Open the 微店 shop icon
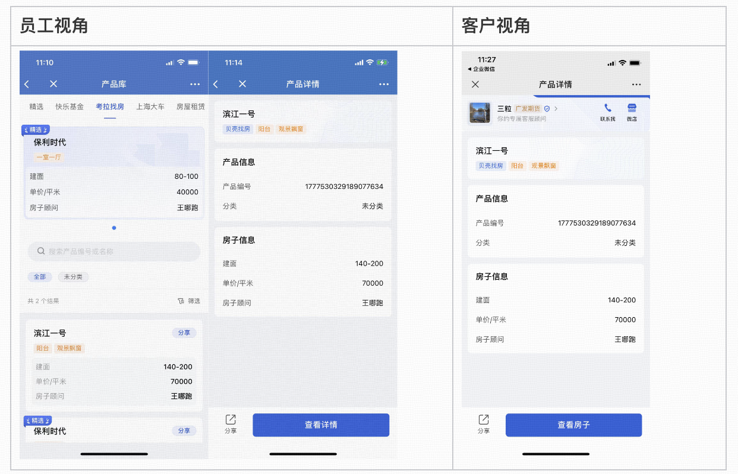 tap(632, 108)
